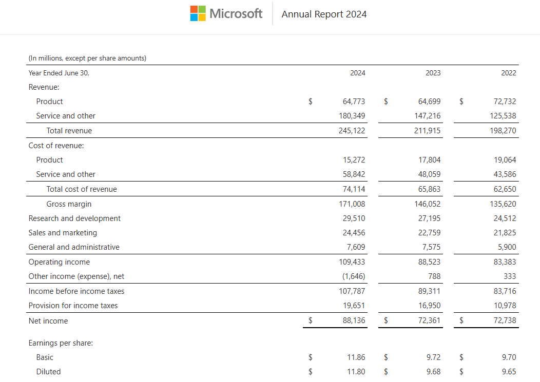540x382 pixels.
Task: Click Service and other revenue 147,216
Action: coord(428,116)
